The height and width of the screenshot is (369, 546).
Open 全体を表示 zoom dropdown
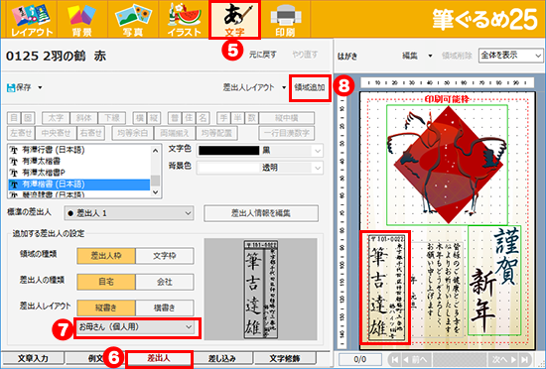coord(510,56)
